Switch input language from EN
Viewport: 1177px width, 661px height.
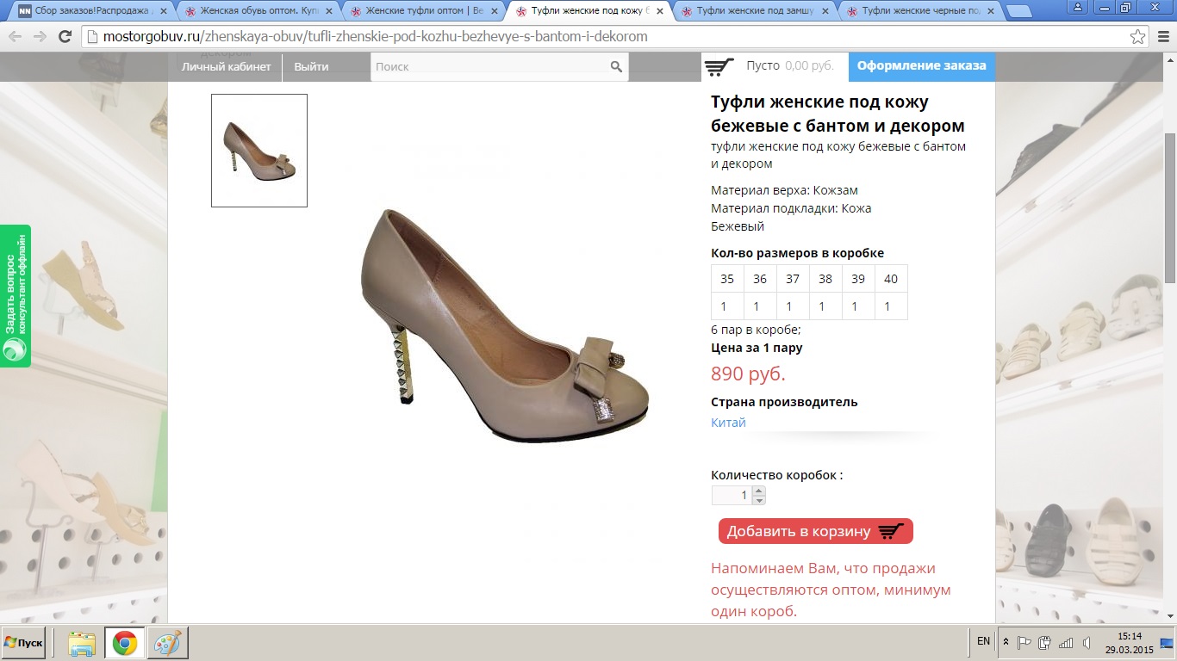984,641
